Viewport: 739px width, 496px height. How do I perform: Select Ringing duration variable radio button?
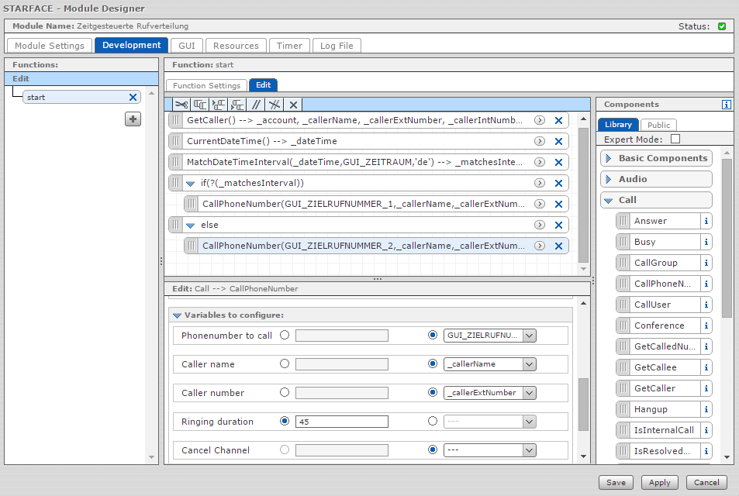tap(433, 422)
